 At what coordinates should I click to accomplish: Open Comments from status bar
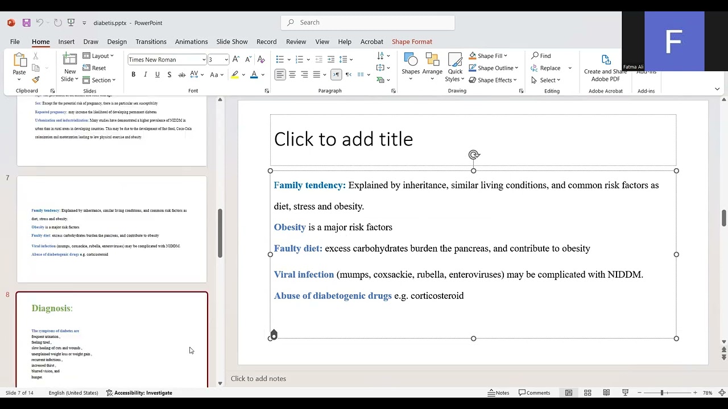click(x=534, y=393)
